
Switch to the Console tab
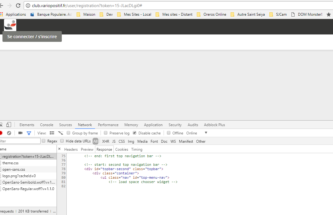[x=46, y=125]
